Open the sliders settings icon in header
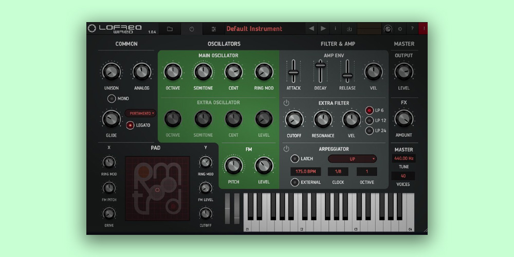 (214, 29)
